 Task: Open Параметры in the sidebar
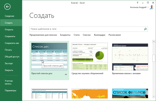[x=10, y=90]
